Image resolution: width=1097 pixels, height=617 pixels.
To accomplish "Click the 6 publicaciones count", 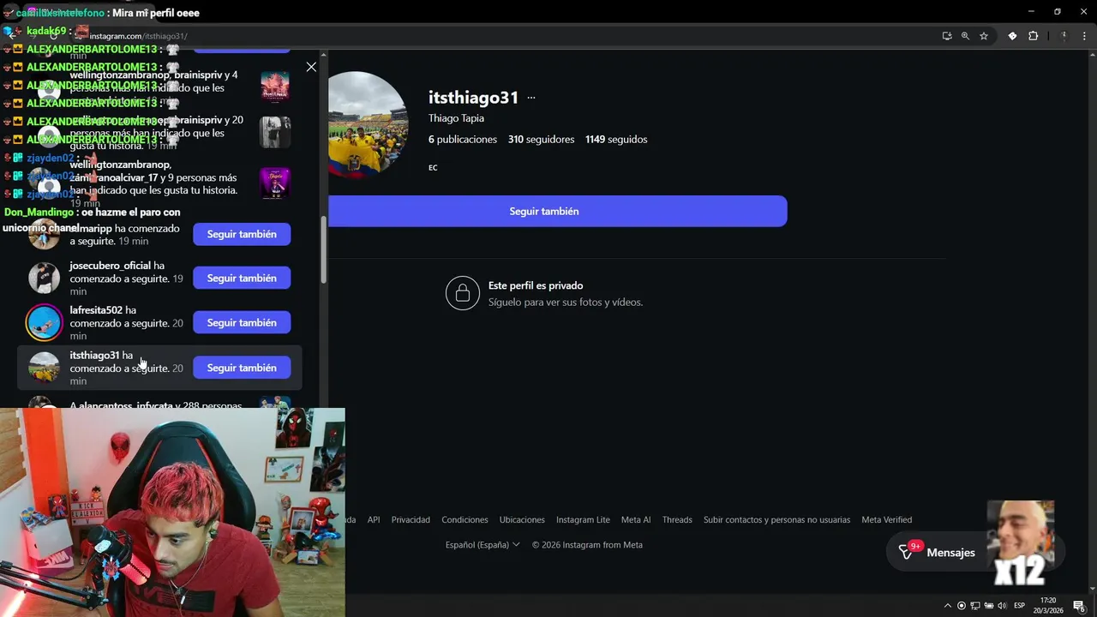I will pos(463,140).
